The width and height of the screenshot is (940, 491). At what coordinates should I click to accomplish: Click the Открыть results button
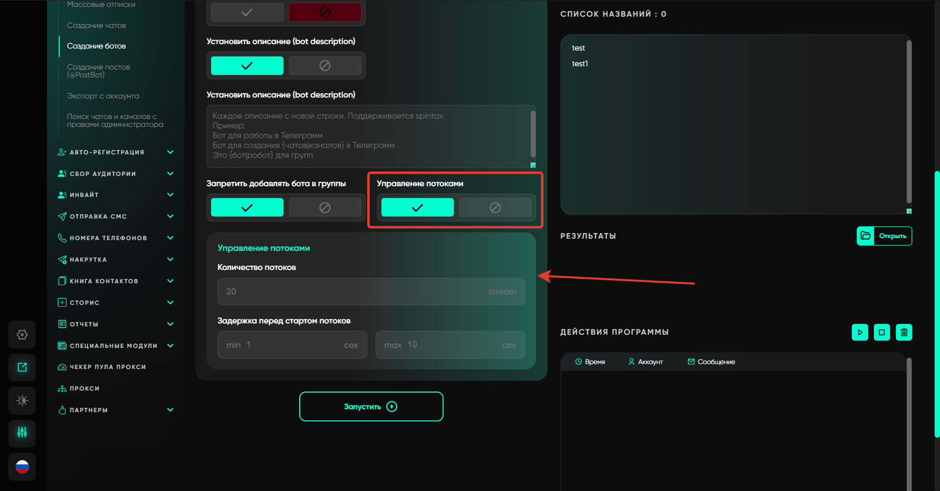(884, 236)
